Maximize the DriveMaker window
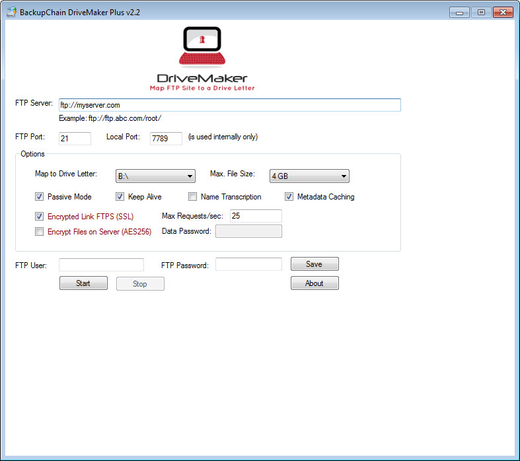This screenshot has height=461, width=520. [x=481, y=13]
